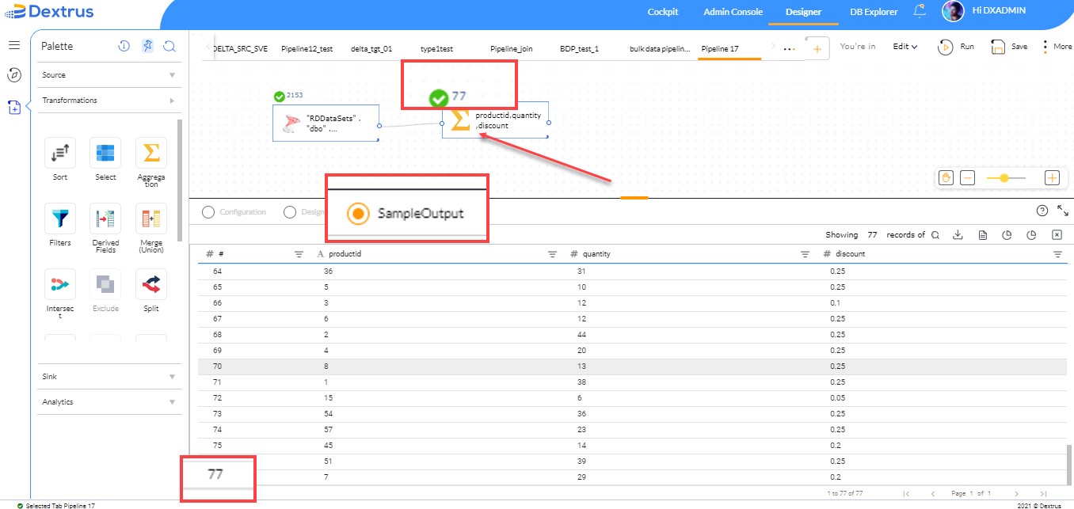Expand the Source palette section
The height and width of the screenshot is (509, 1074).
pos(109,75)
